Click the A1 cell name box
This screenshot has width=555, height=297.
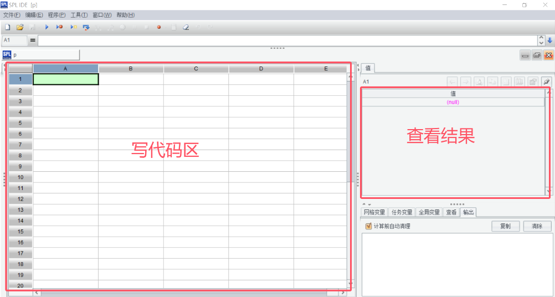pyautogui.click(x=14, y=40)
